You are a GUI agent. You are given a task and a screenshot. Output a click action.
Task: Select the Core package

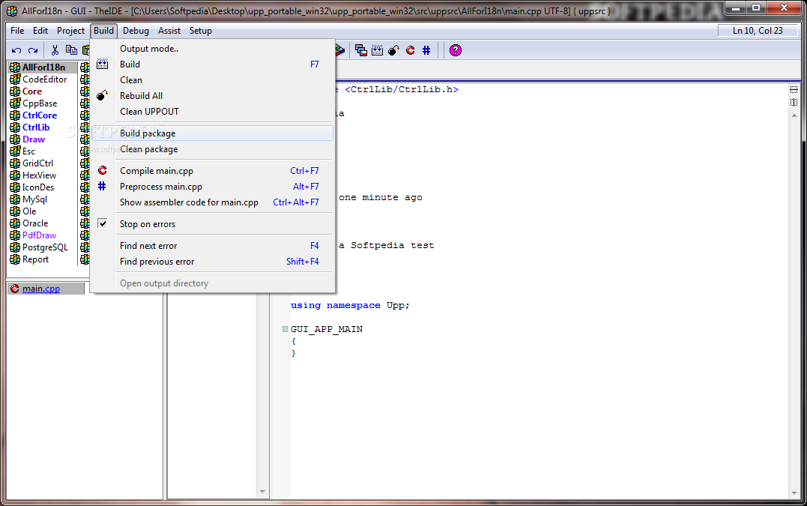(x=43, y=91)
